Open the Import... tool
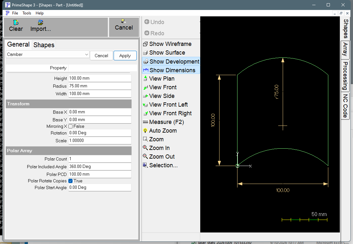The height and width of the screenshot is (244, 353). [x=40, y=26]
